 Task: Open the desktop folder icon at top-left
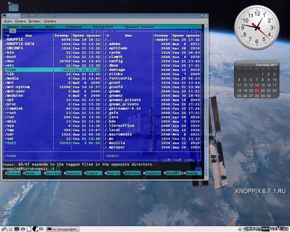click(x=14, y=7)
